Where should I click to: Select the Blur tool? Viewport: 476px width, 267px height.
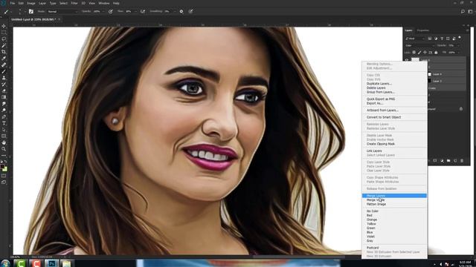pyautogui.click(x=4, y=104)
